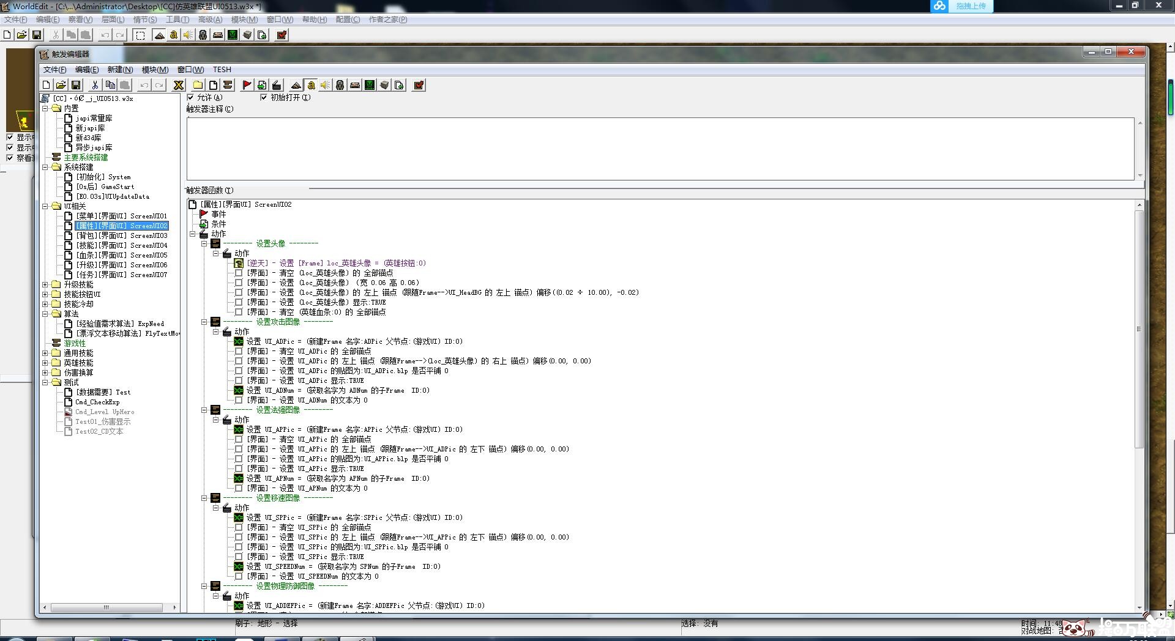Expand the 升级技能 folder in the tree
1175x641 pixels.
pos(45,284)
